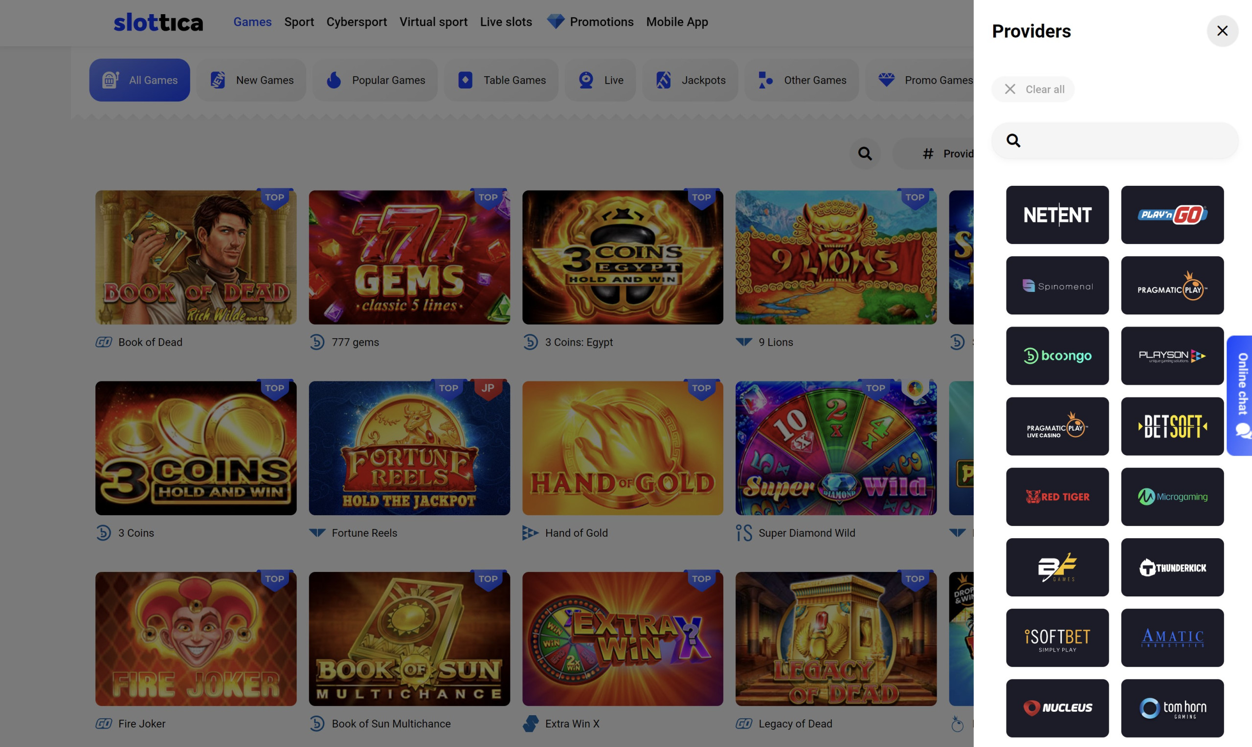Choose the Pragmatic Play provider tile

click(x=1172, y=286)
